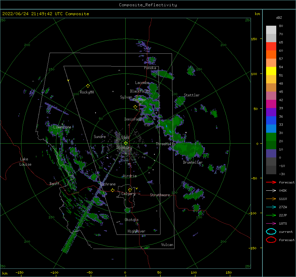Click the dBZ legend heading

[x=279, y=17]
